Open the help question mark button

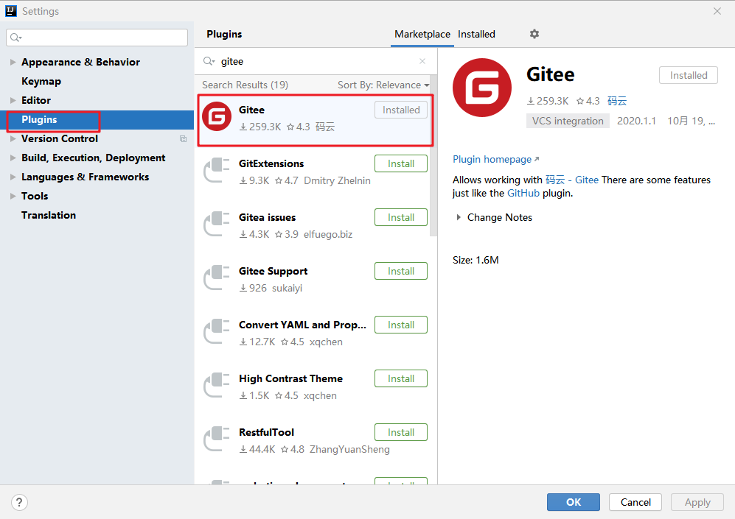tap(19, 503)
